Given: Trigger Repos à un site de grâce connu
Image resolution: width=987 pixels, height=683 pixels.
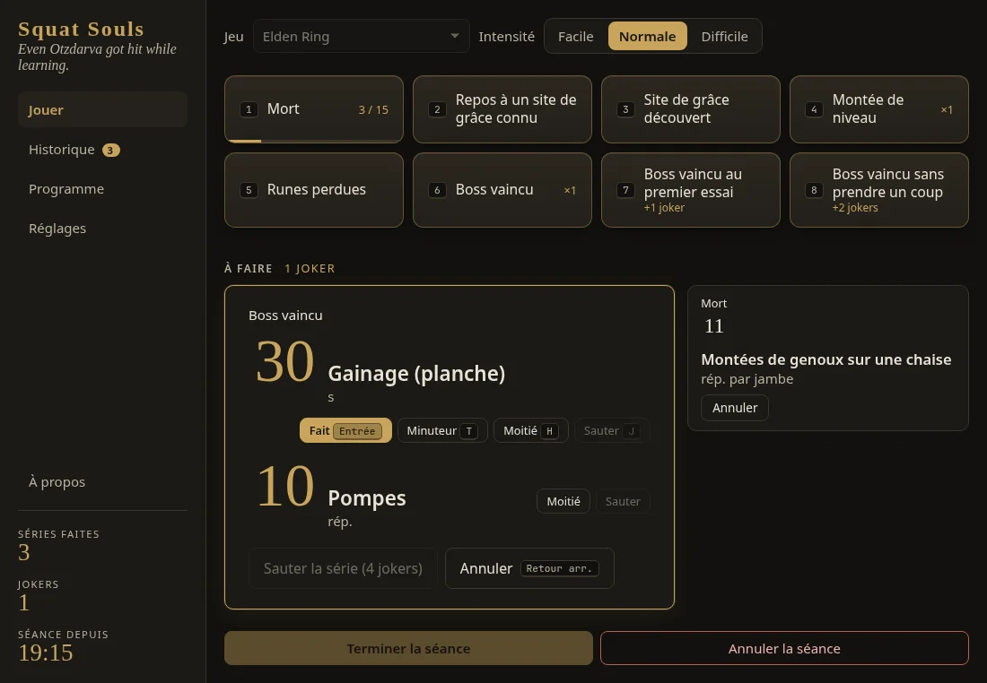Looking at the screenshot, I should [x=502, y=109].
